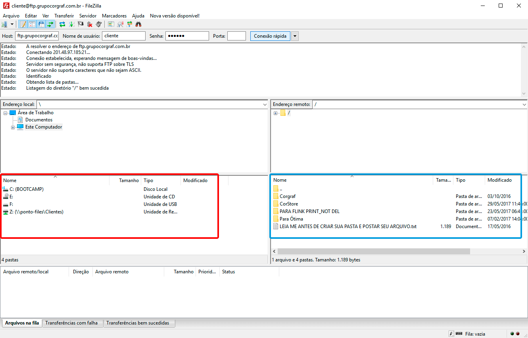
Task: Toggle the remote directory tree view
Action: click(41, 24)
